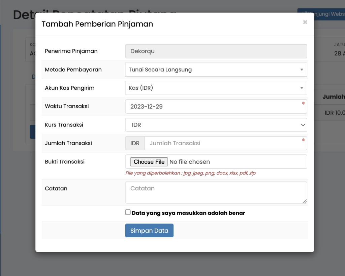Click inside the Catatan text area
Image resolution: width=345 pixels, height=276 pixels.
pos(216,193)
